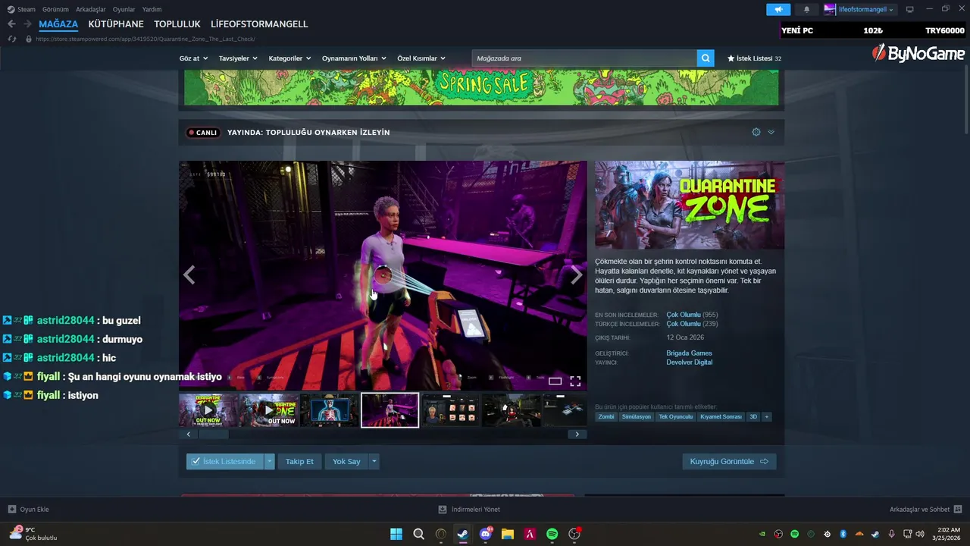
Task: Click the Kıyamet Sonrası tag
Action: 721,416
